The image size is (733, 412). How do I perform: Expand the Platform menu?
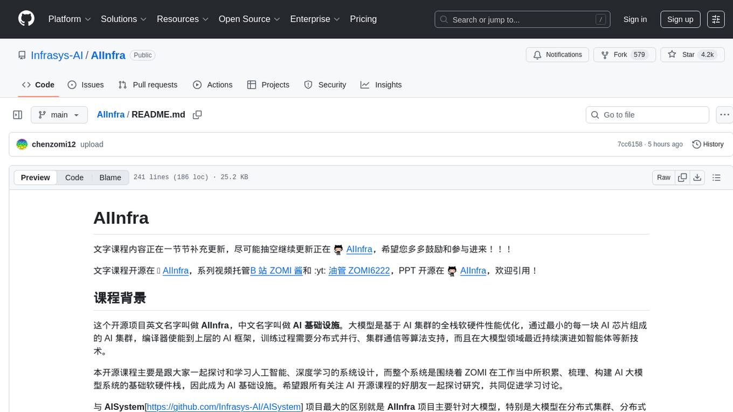(x=70, y=19)
